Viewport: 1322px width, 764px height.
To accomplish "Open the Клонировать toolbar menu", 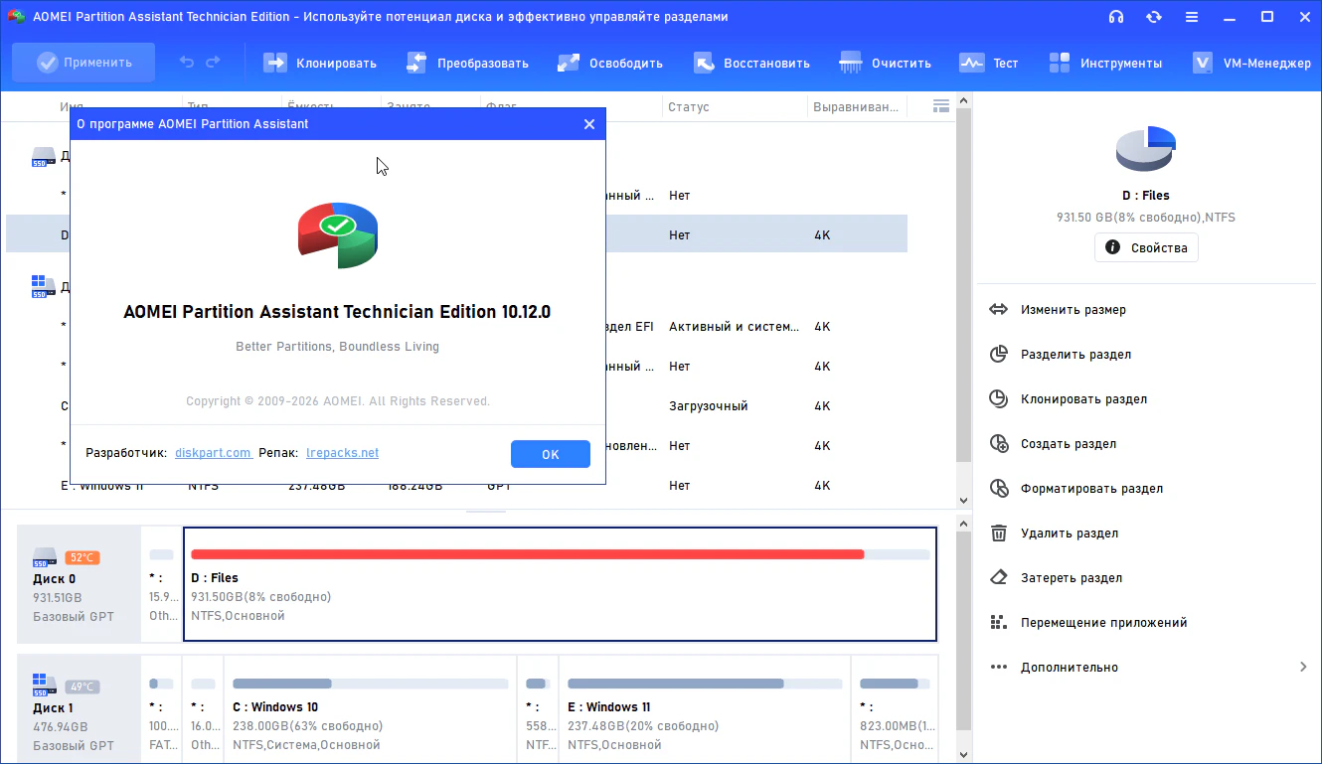I will 319,63.
